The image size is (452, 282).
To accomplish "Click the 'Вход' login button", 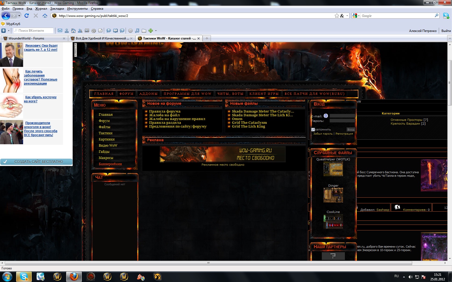I will [x=351, y=129].
